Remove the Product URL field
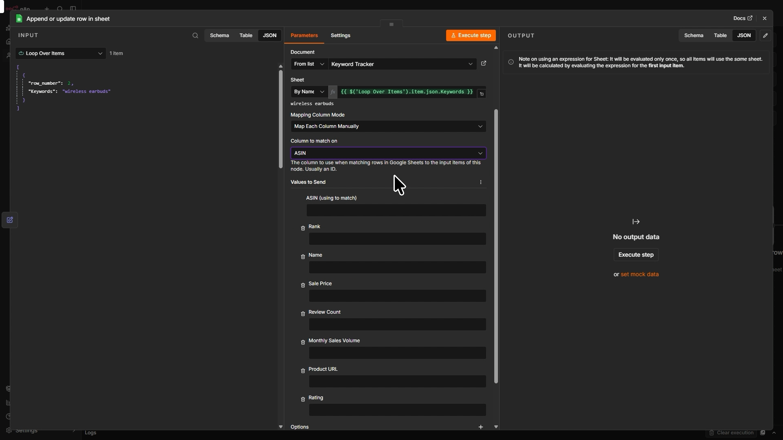783x440 pixels. 303,371
